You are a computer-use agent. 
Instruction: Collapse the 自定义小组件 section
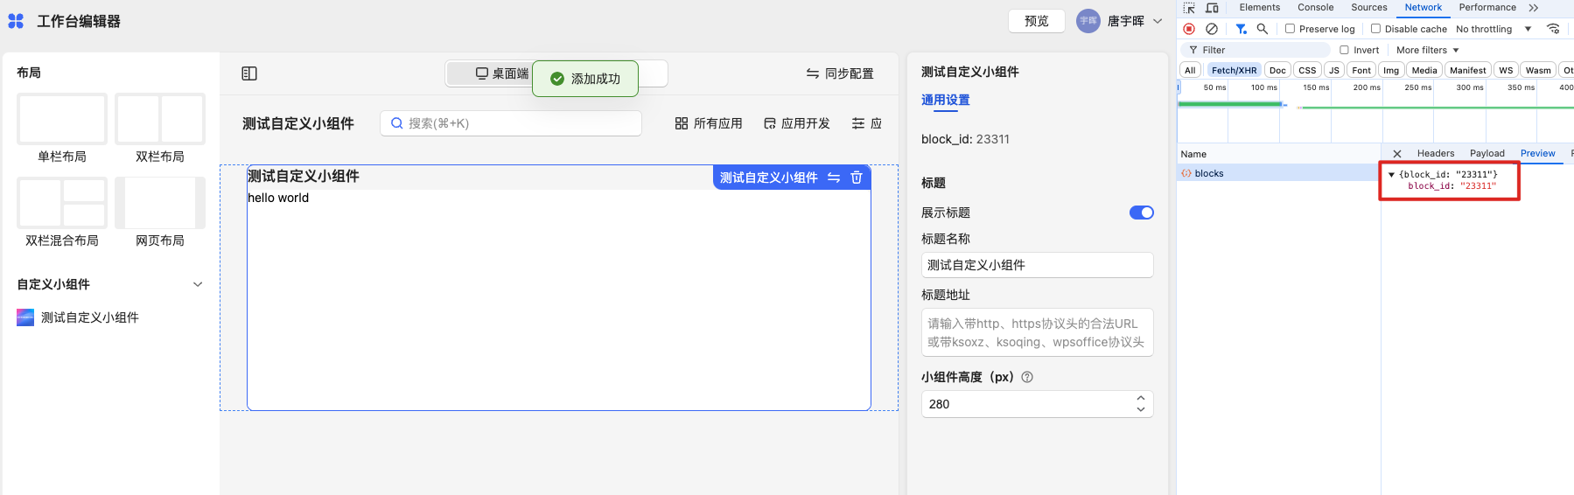click(x=198, y=284)
